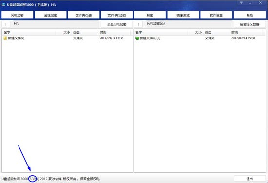Click the yellow 新建文件夹 folder icon
This screenshot has height=183, width=268.
point(5,38)
